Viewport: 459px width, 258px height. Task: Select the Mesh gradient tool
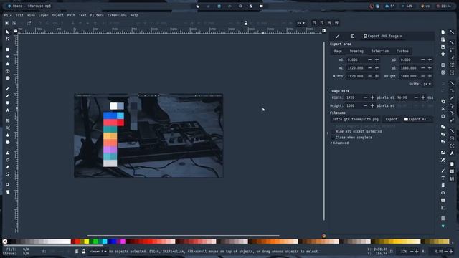8,128
